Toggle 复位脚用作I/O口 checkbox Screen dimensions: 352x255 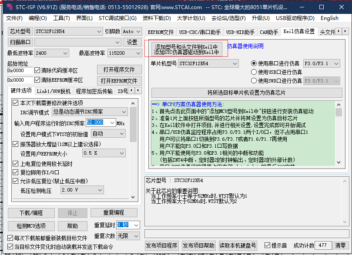(x=16, y=172)
